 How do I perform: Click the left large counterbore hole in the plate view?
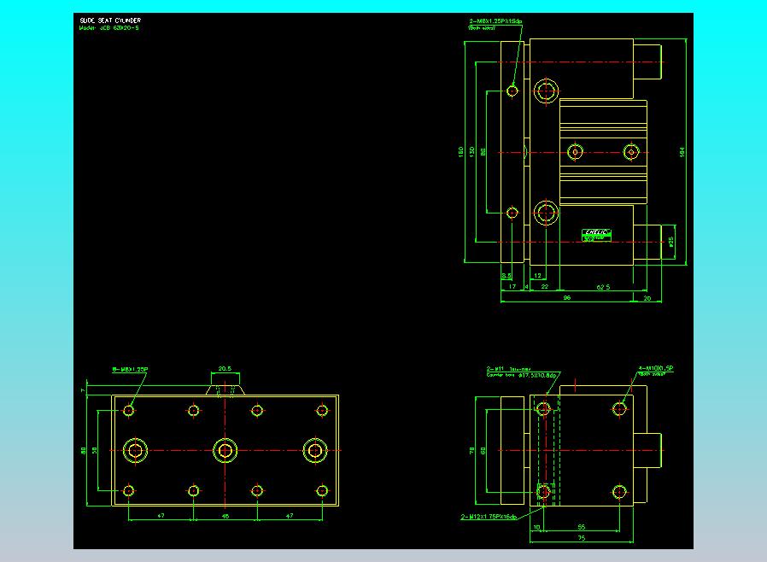pos(135,450)
